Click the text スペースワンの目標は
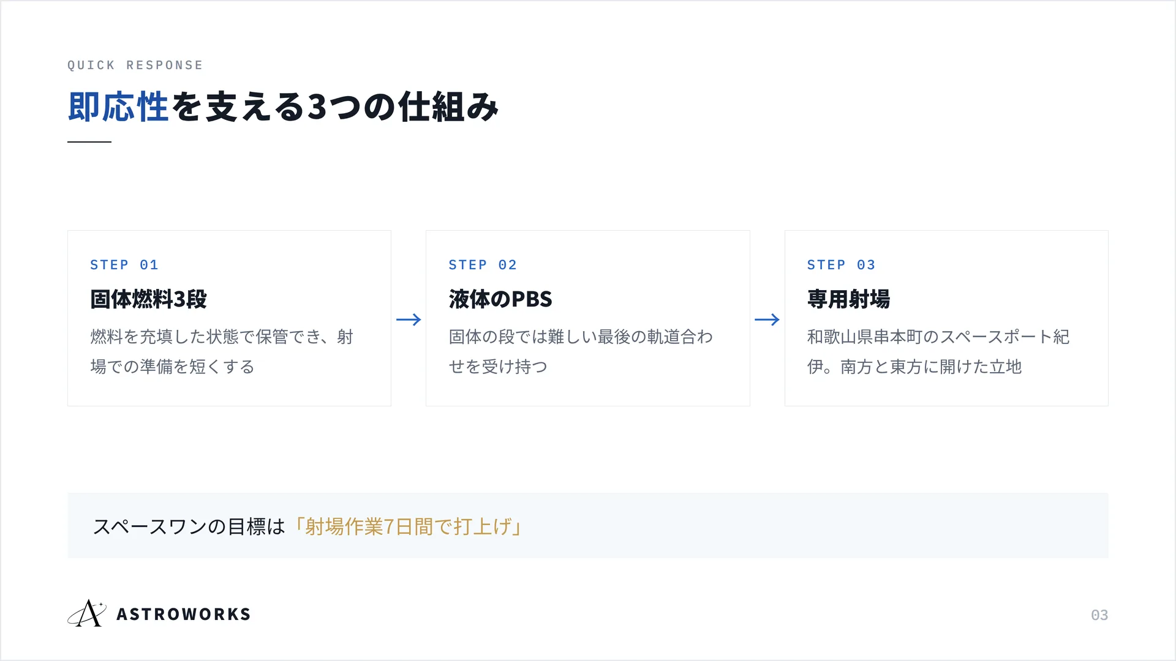 coord(189,526)
